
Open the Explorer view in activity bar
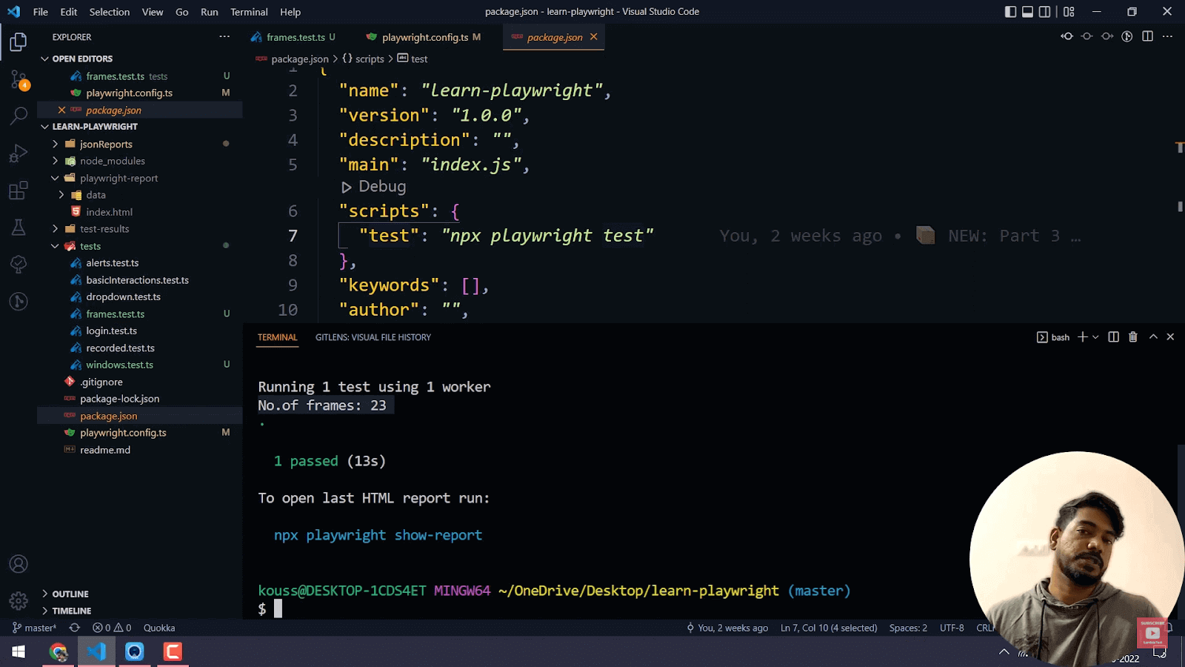[x=19, y=42]
